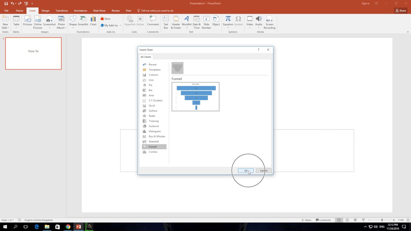Open the Review tab

click(x=116, y=11)
